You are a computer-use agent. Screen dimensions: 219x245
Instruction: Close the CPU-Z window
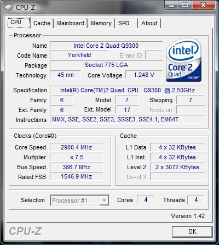203,5
